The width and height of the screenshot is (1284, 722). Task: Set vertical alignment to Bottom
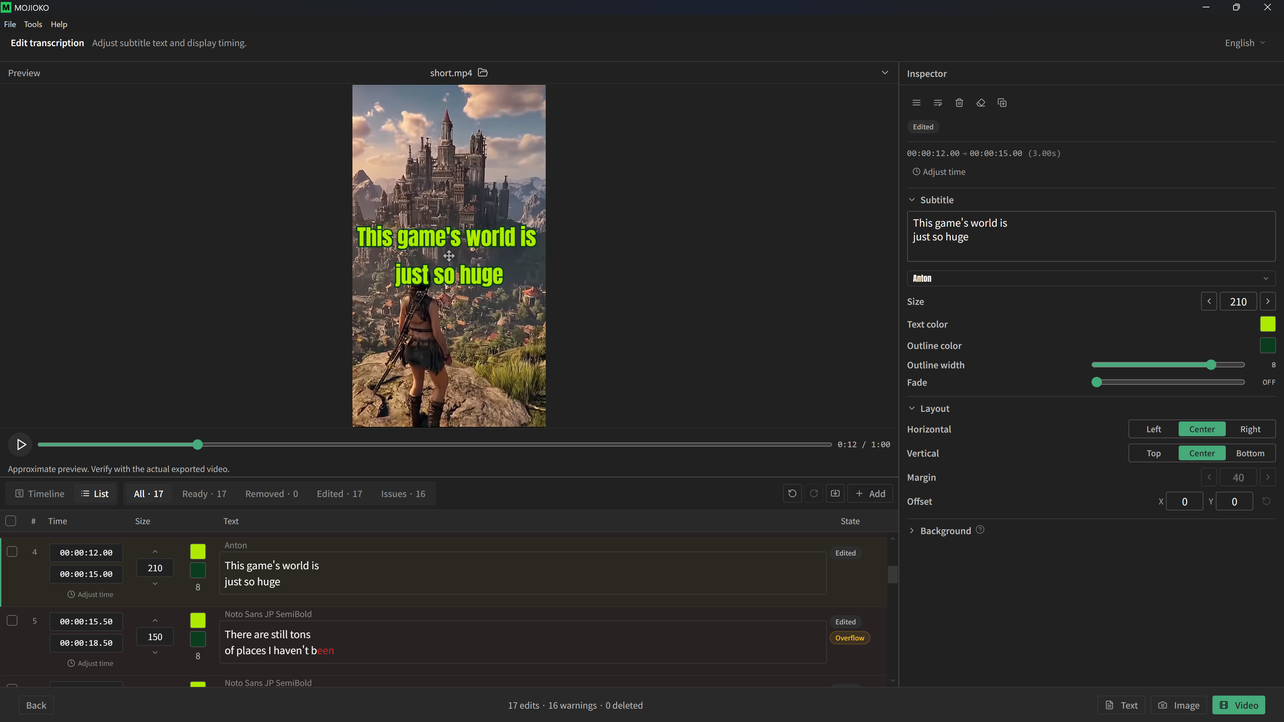coord(1250,454)
